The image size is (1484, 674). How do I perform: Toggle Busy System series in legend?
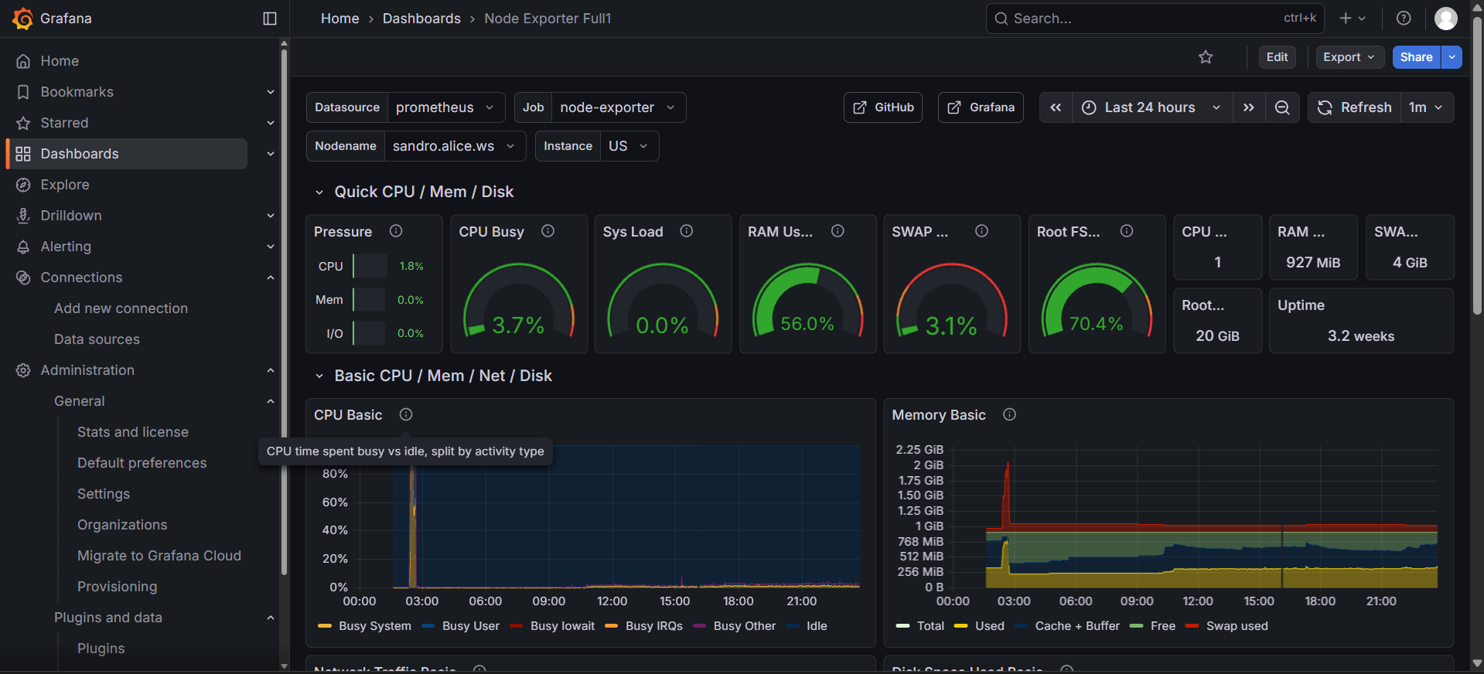(x=374, y=626)
